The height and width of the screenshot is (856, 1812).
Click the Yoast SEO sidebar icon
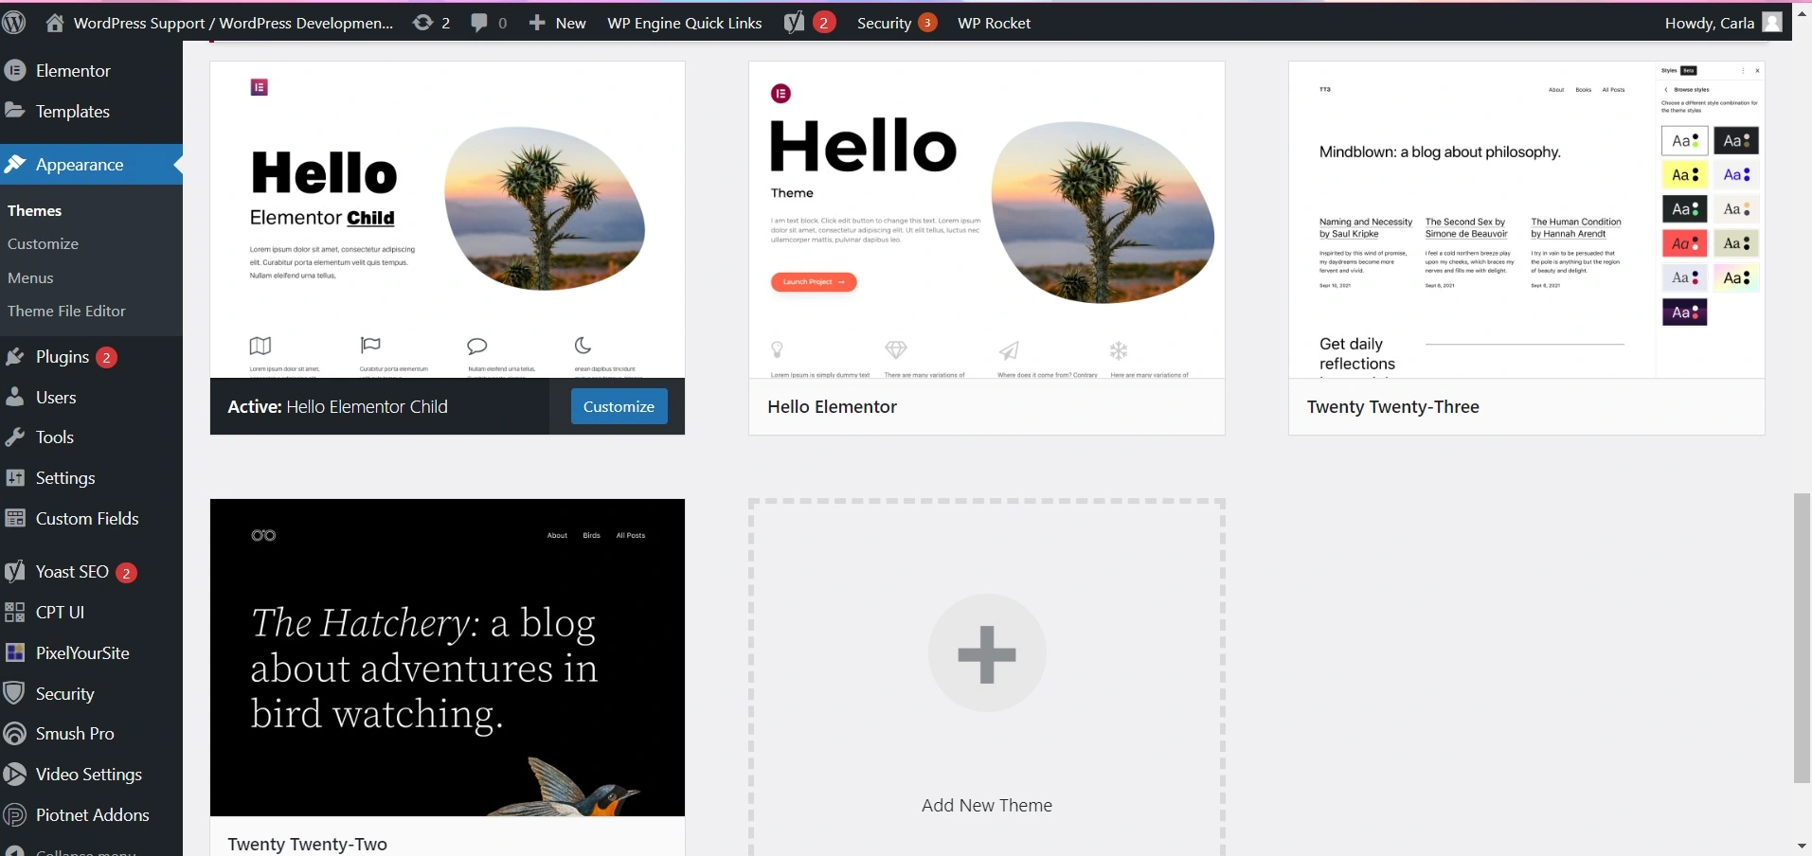(x=14, y=571)
